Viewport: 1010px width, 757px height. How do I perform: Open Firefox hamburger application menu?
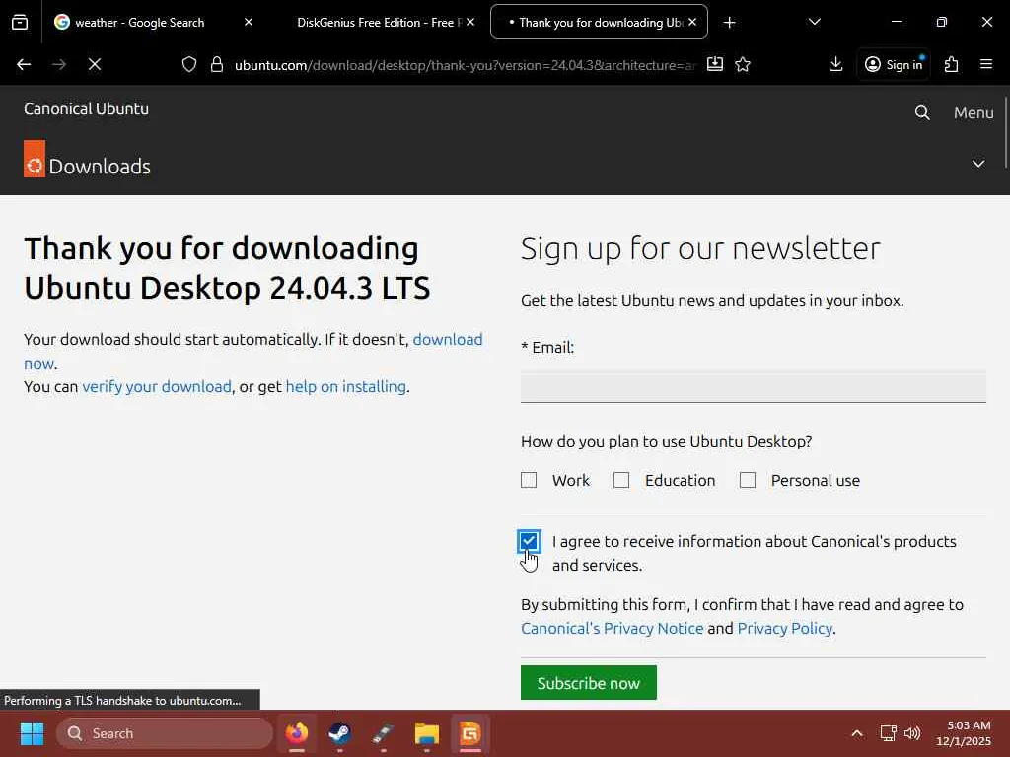(986, 64)
